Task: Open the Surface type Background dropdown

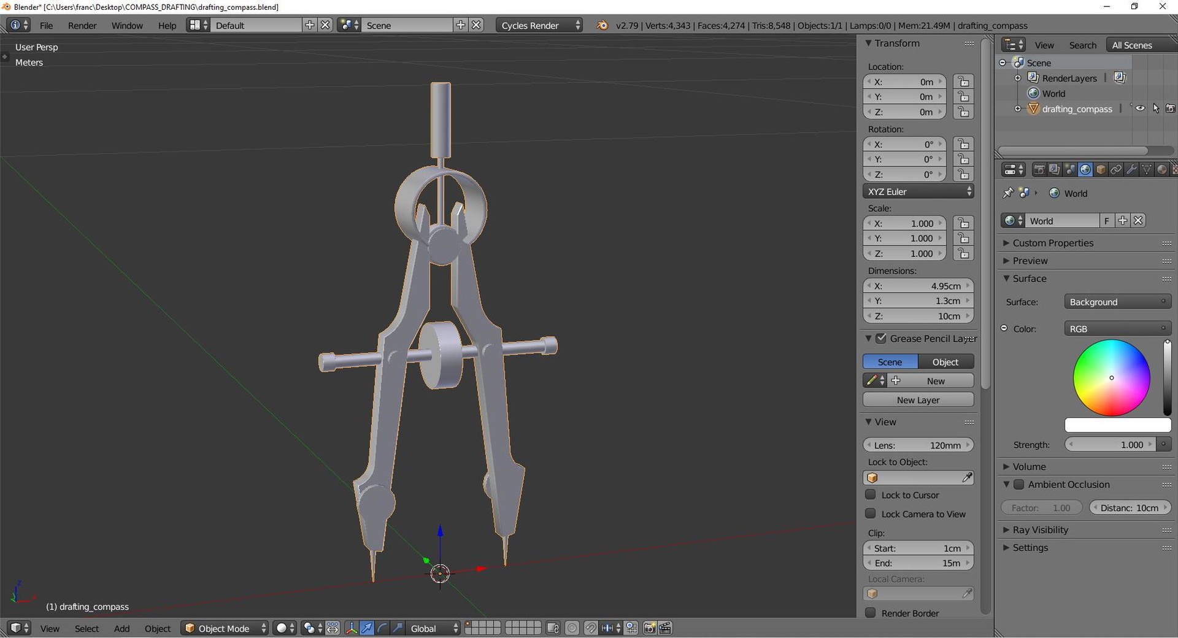Action: [x=1117, y=301]
